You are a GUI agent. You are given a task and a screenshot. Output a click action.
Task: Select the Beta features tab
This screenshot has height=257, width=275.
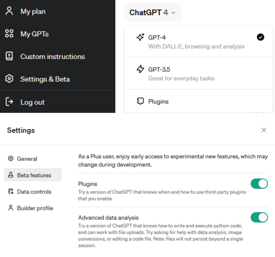pos(34,175)
